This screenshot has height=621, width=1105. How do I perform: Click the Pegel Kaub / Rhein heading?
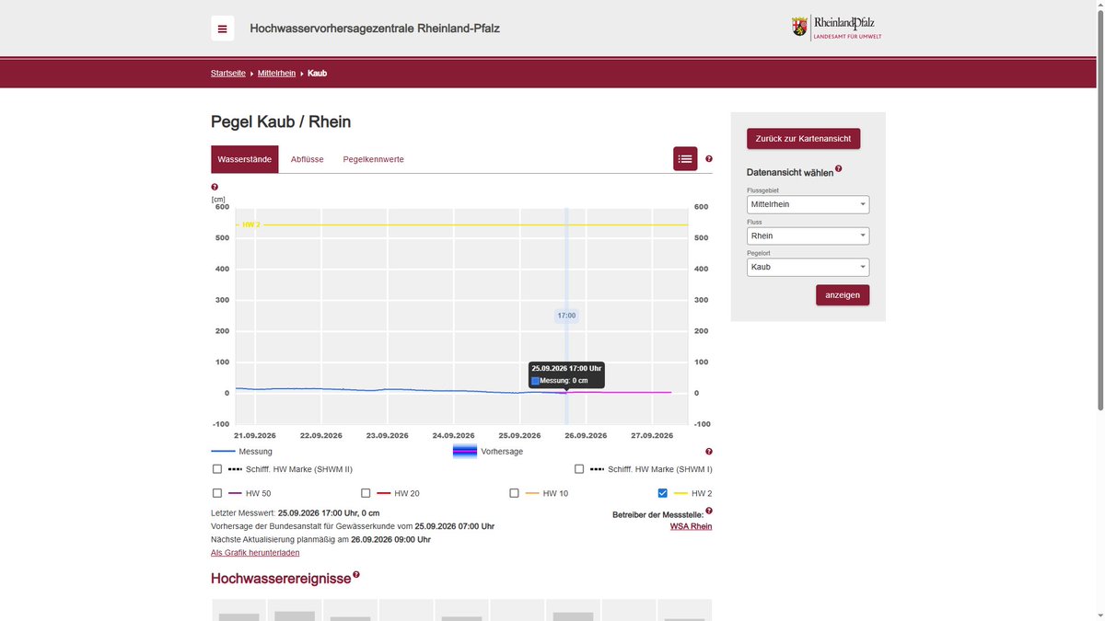tap(281, 121)
